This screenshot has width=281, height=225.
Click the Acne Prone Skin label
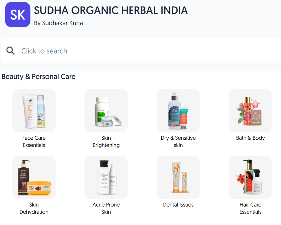pyautogui.click(x=106, y=208)
